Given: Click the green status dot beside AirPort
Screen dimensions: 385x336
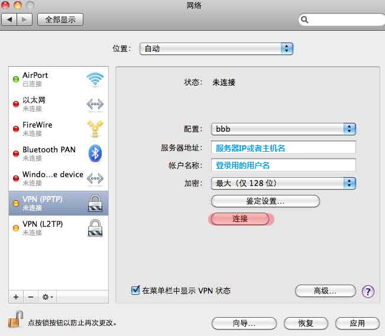Looking at the screenshot, I should pos(16,79).
